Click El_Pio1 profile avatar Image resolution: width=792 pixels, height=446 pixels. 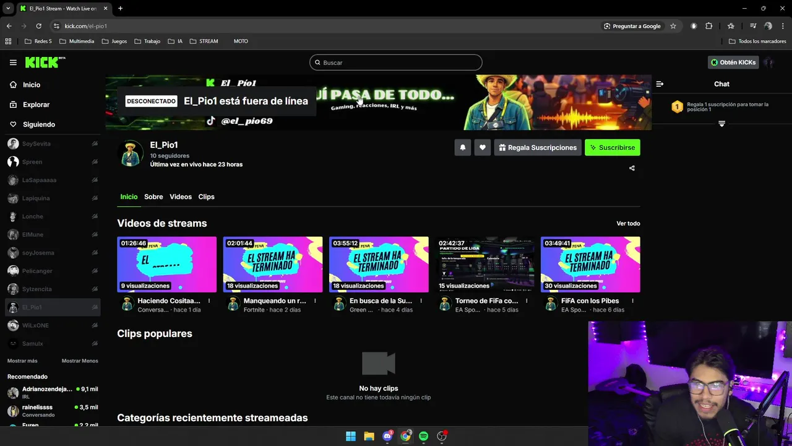pos(131,154)
